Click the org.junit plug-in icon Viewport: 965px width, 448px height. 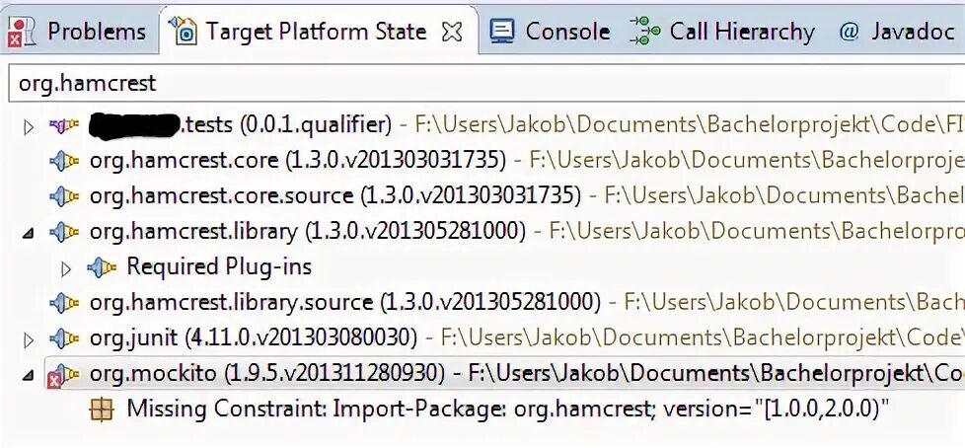tap(64, 337)
